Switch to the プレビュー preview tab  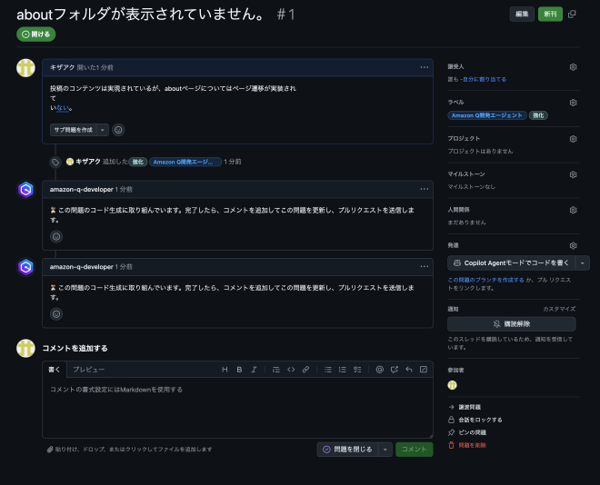tap(89, 370)
